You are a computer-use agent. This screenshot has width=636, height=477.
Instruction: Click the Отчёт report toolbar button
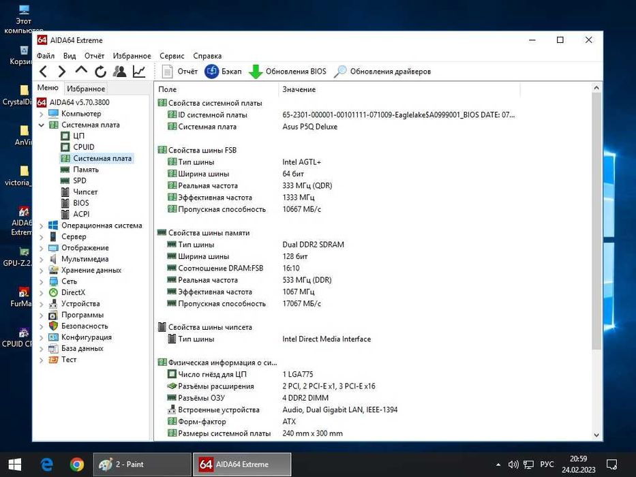[x=179, y=72]
